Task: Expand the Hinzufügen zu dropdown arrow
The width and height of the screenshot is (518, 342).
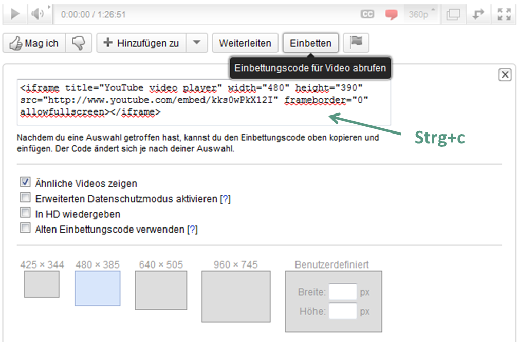Action: 197,43
